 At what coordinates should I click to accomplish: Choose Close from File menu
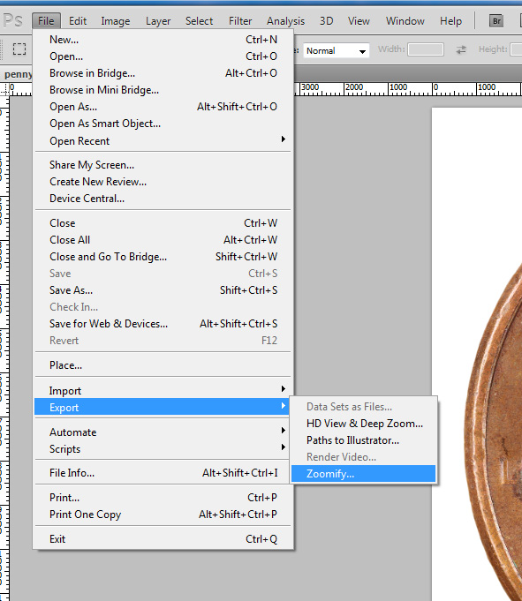[x=163, y=223]
